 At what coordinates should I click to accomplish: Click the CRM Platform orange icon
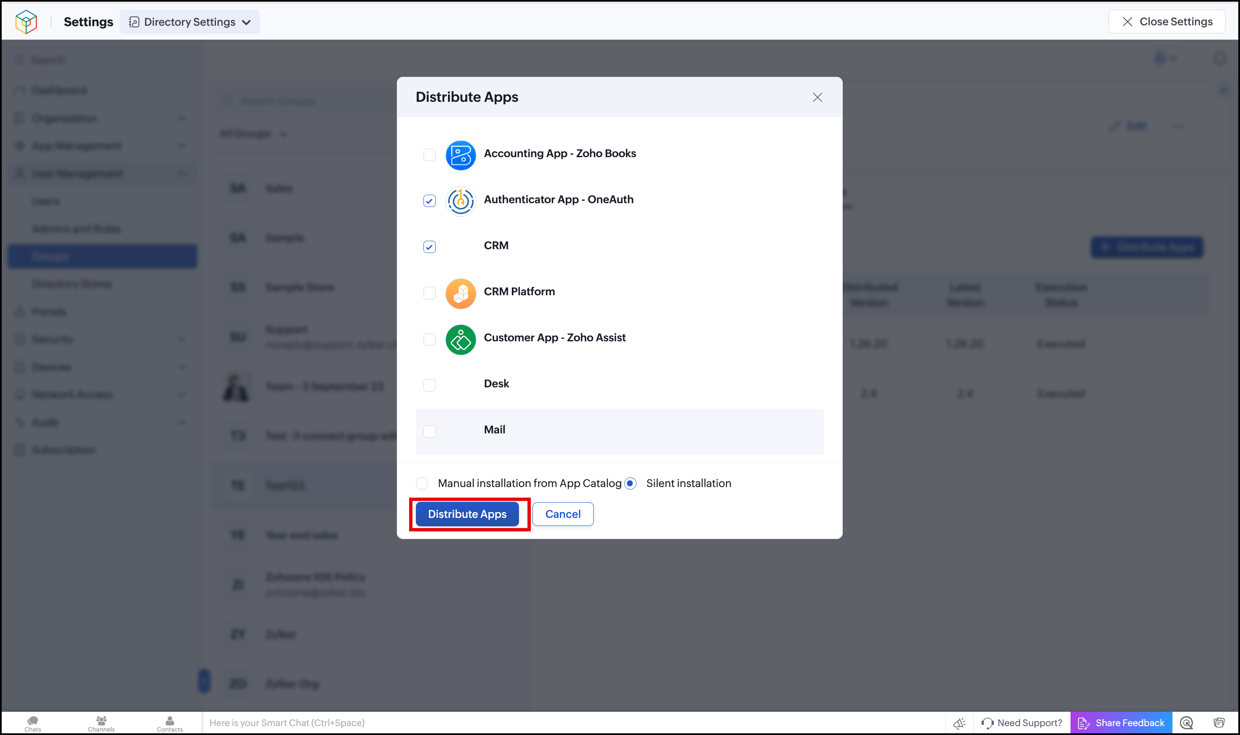click(x=460, y=293)
